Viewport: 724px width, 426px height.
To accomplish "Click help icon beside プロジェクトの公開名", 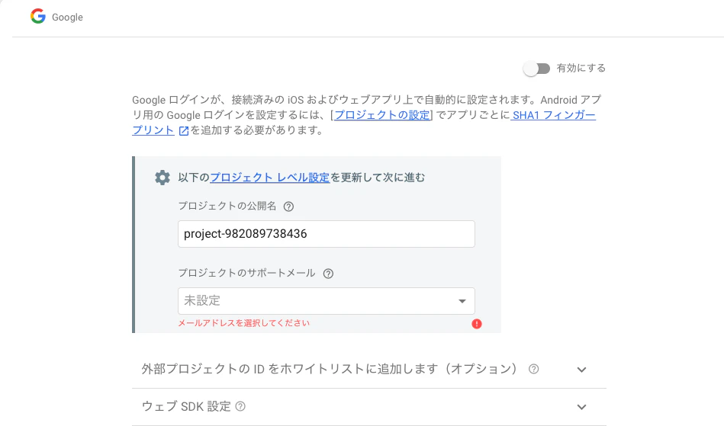I will (288, 207).
